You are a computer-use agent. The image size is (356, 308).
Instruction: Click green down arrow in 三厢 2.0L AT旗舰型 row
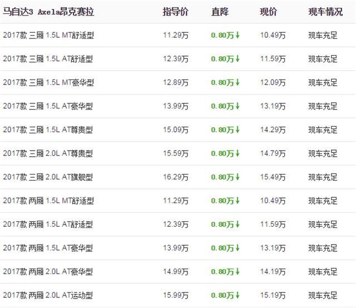tap(238, 177)
